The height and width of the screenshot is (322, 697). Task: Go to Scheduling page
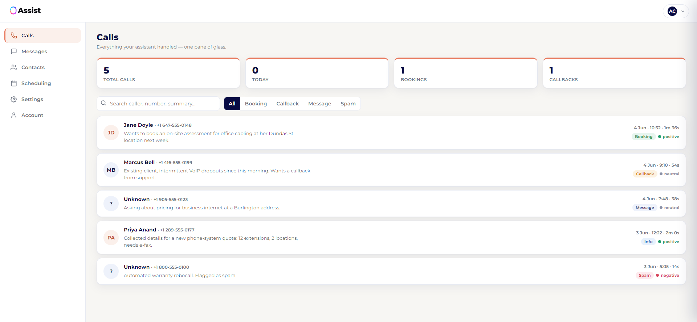43,83
